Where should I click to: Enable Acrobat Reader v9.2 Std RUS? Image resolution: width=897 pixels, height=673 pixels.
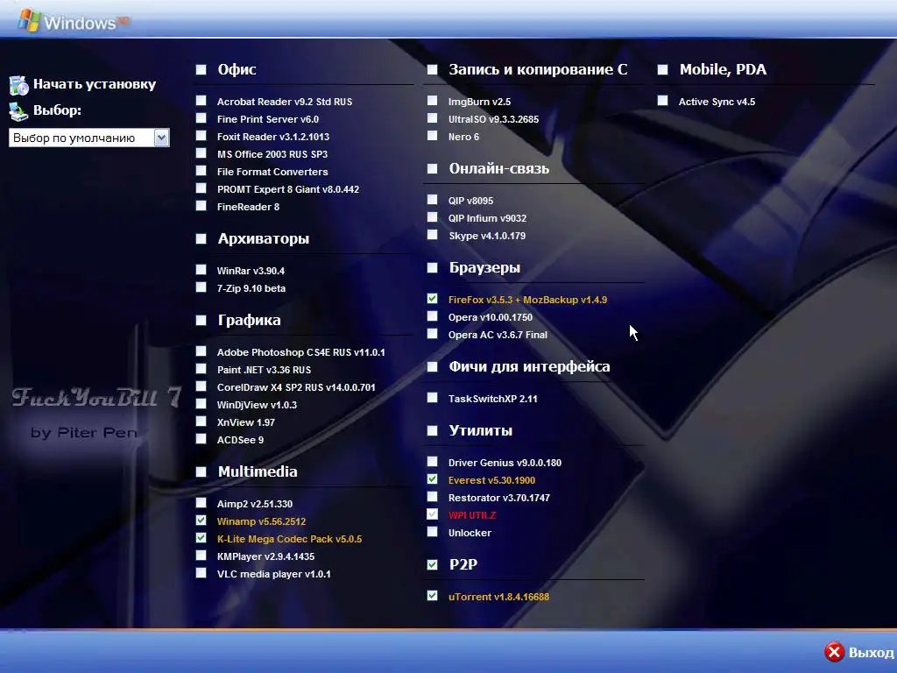tap(201, 101)
